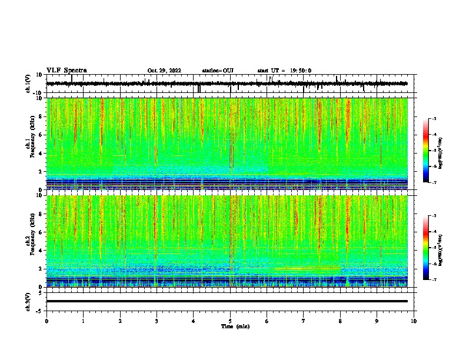Click the ch.2 spectrogram panel
The height and width of the screenshot is (360, 466).
pyautogui.click(x=227, y=241)
